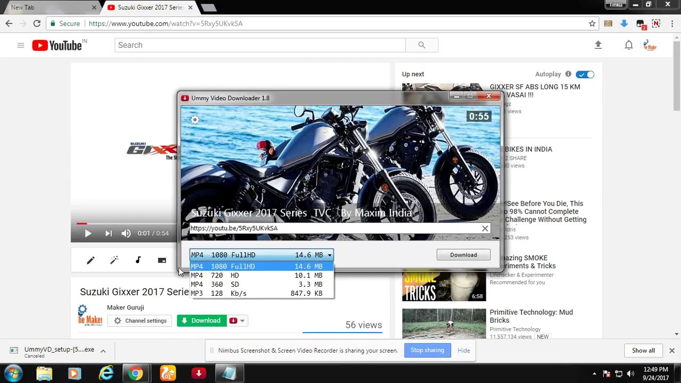
Task: Open the magic wand enhancements icon
Action: (x=114, y=260)
